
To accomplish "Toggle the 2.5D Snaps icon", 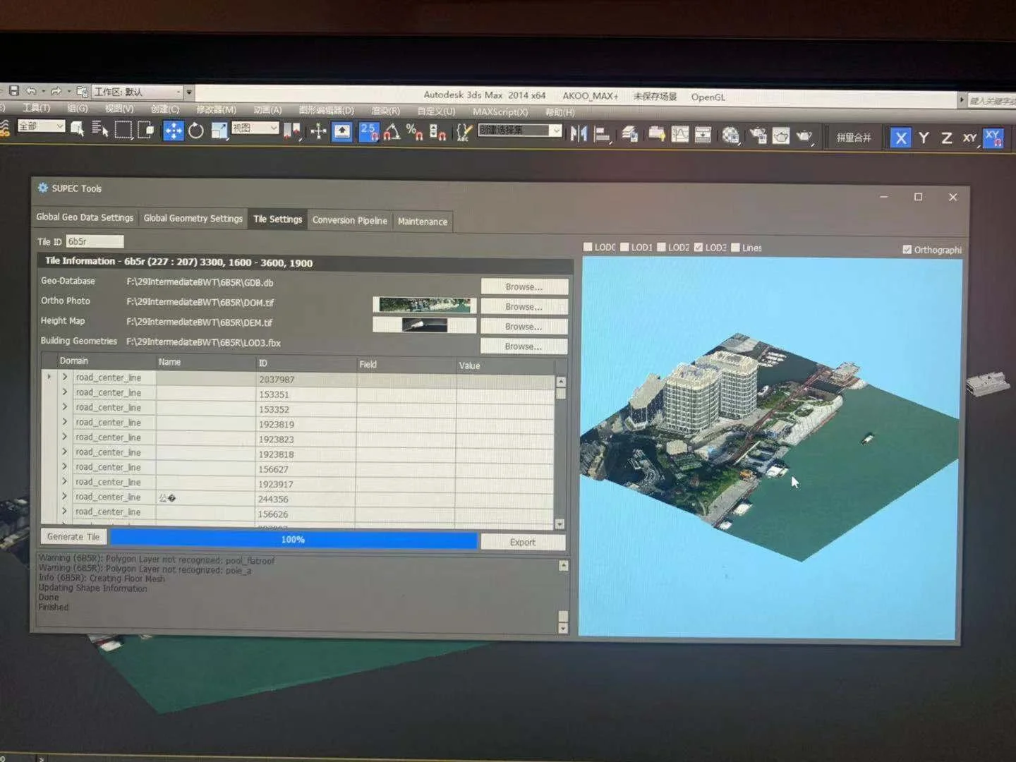I will point(369,132).
